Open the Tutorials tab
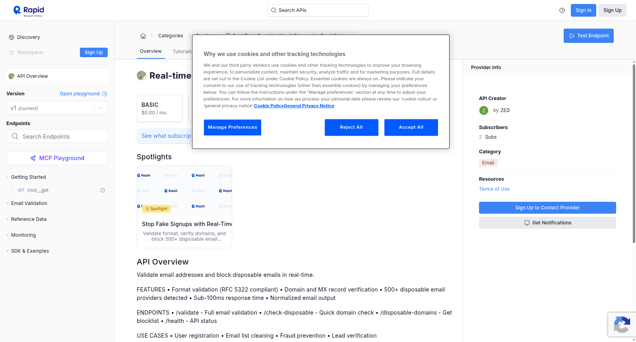 pos(182,52)
